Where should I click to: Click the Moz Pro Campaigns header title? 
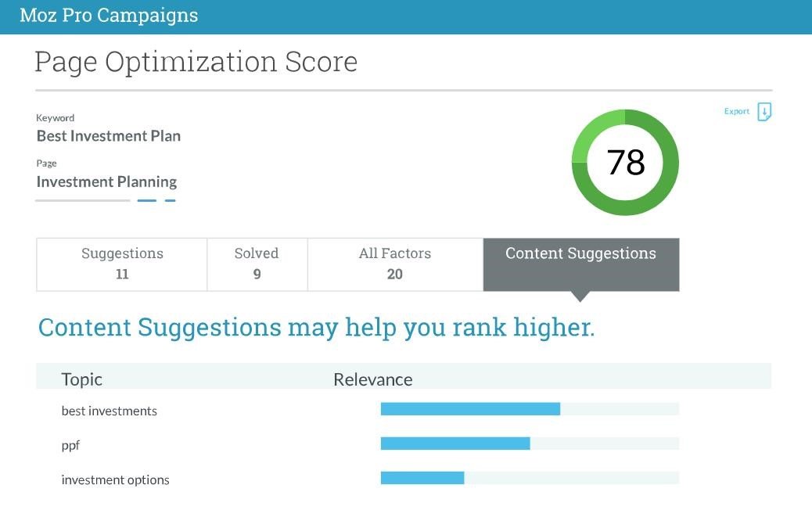(x=109, y=15)
